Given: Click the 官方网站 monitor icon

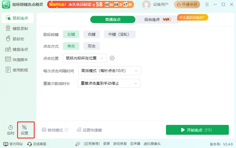Looking at the screenshot, I should (x=6, y=144).
